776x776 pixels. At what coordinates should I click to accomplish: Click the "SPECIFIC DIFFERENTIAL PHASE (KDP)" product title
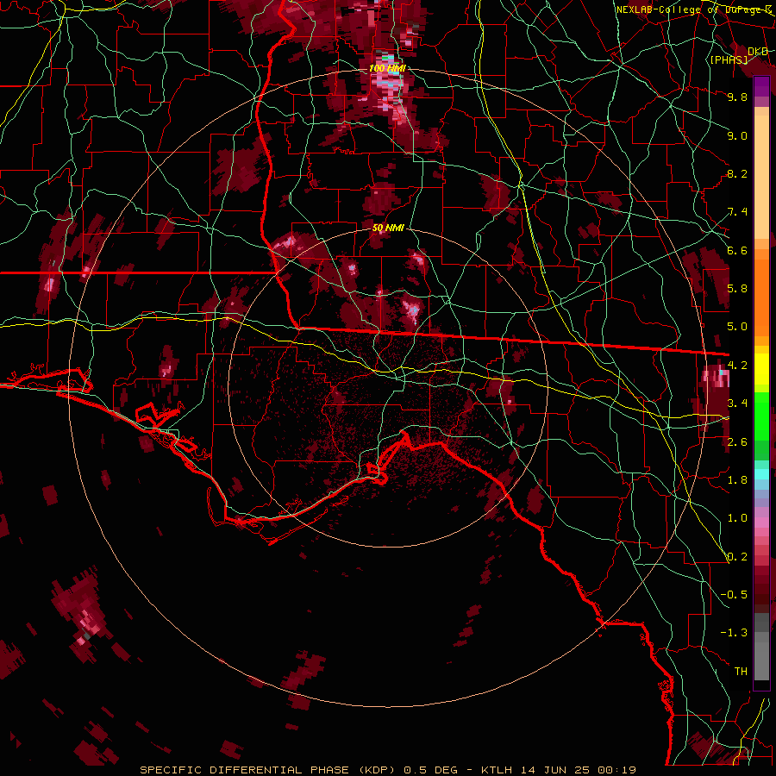tap(267, 770)
